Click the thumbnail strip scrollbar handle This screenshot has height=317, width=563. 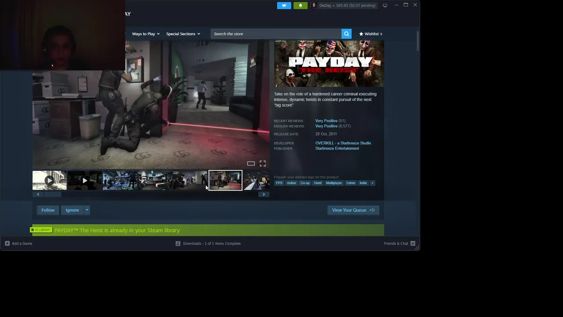[x=53, y=194]
